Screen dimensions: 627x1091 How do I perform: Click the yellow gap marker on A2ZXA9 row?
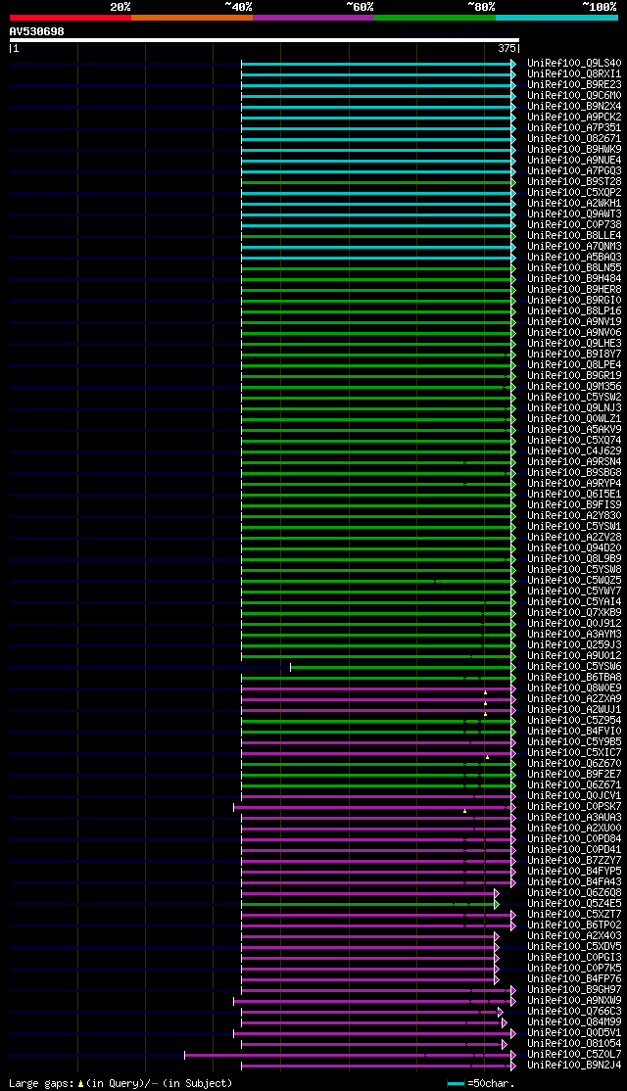tap(485, 703)
